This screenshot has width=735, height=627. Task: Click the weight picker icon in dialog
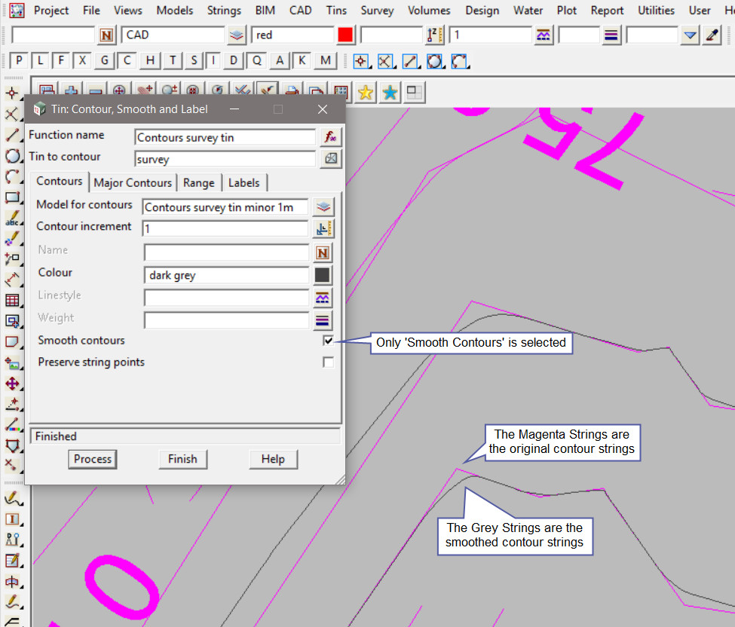(x=323, y=320)
